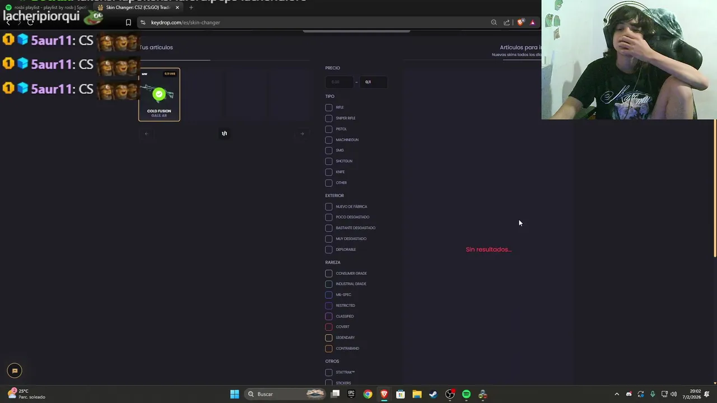
Task: Enable Consumer Grade rarity filter
Action: (329, 273)
